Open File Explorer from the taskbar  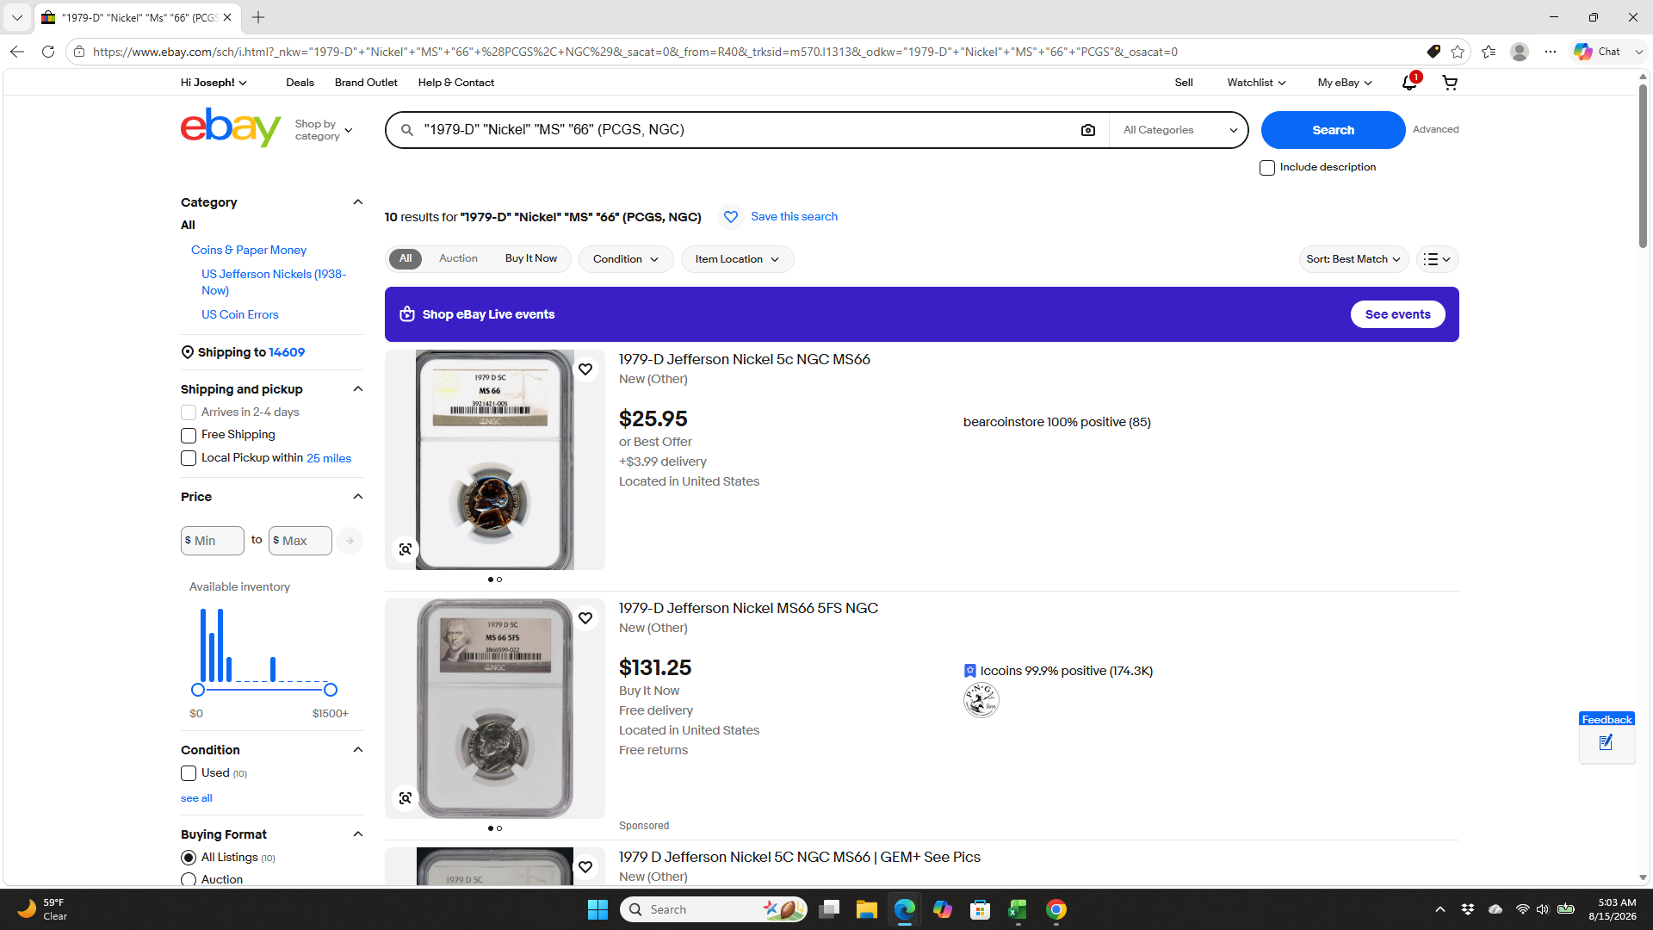(866, 909)
